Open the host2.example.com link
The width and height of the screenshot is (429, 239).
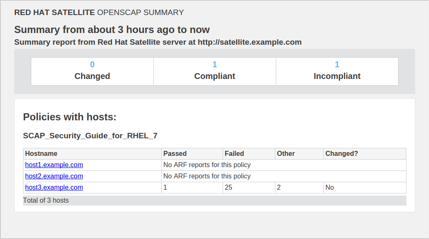point(54,176)
